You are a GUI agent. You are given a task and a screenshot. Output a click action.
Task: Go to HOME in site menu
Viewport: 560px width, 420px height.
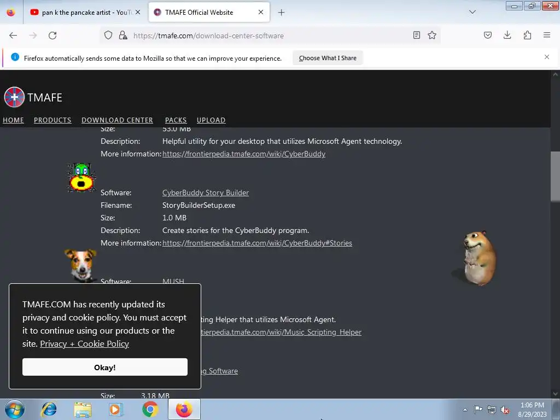[13, 120]
